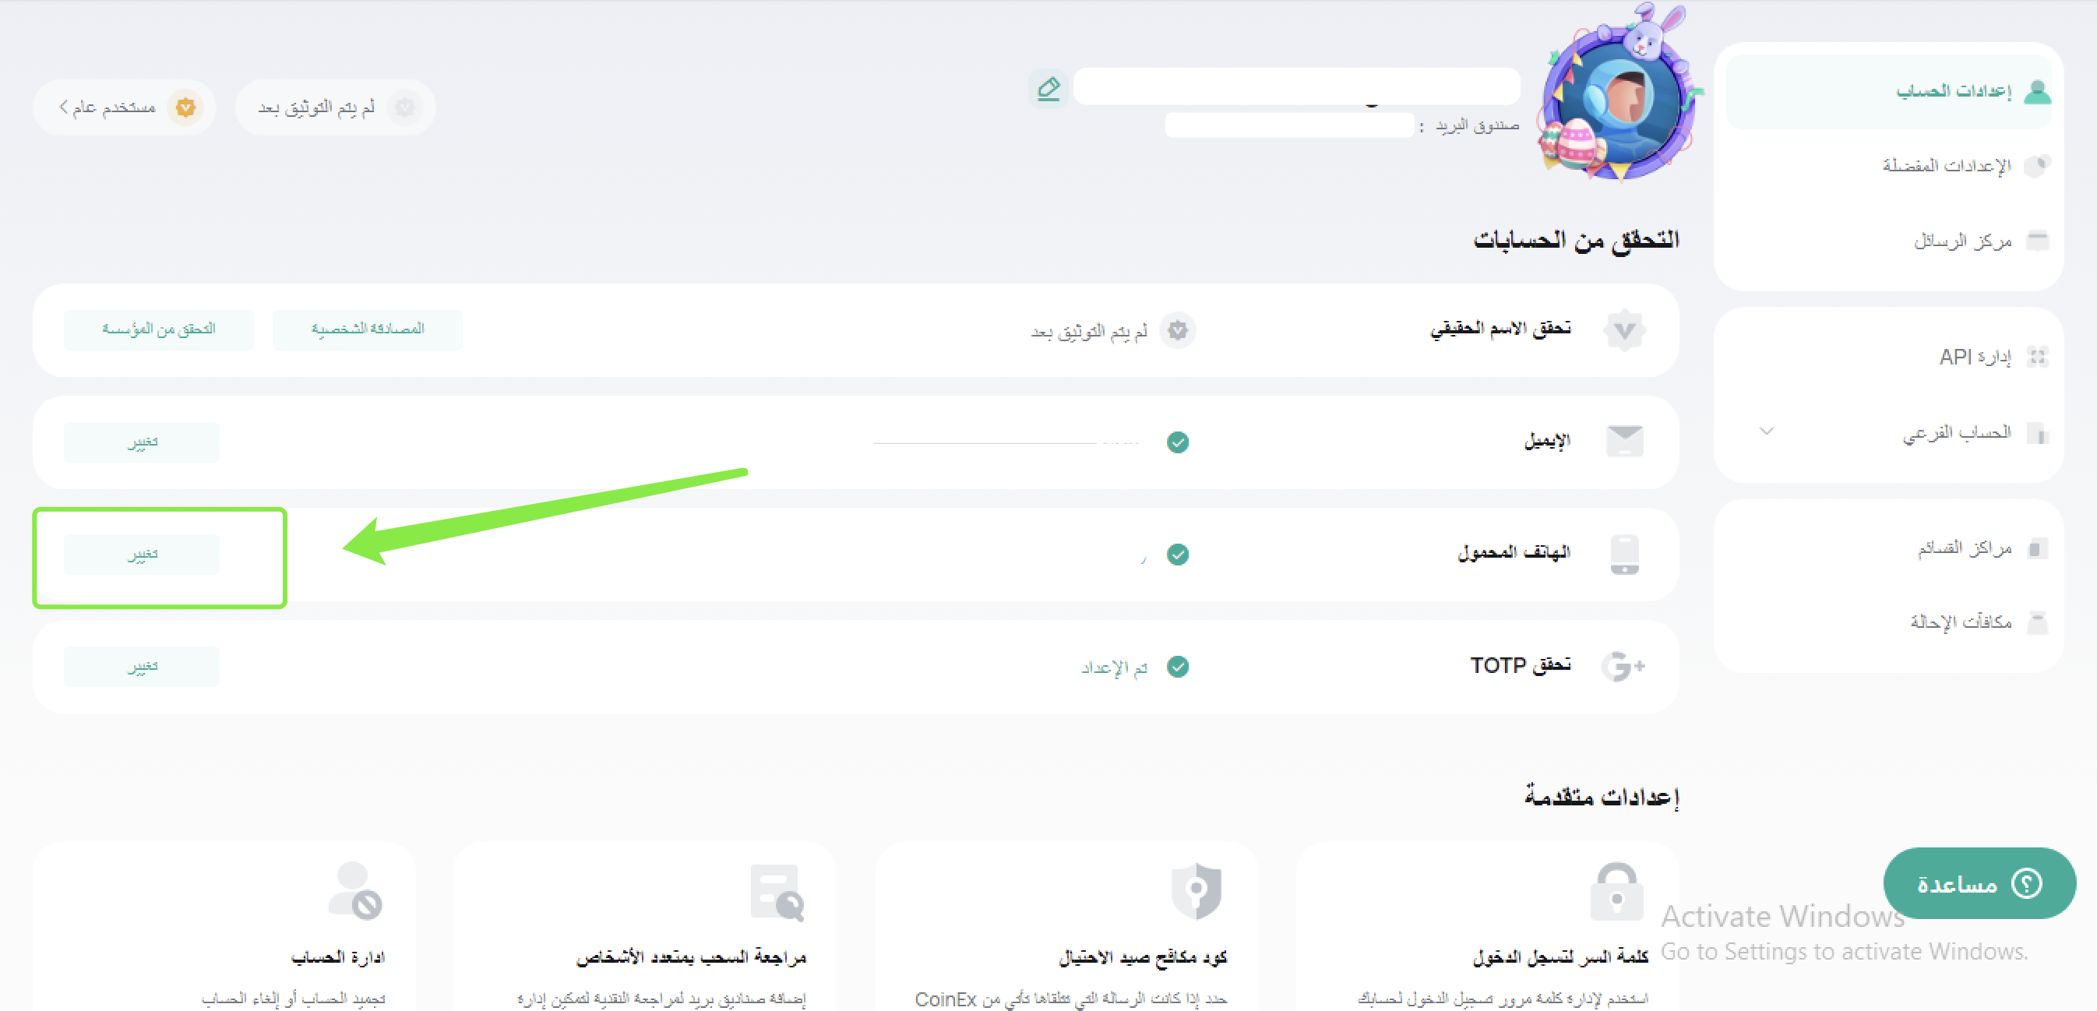Screen dimensions: 2097x1011
Task: Click the edit pencil icon beside username
Action: point(1048,88)
